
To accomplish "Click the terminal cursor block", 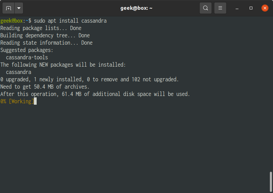I will click(35, 101).
